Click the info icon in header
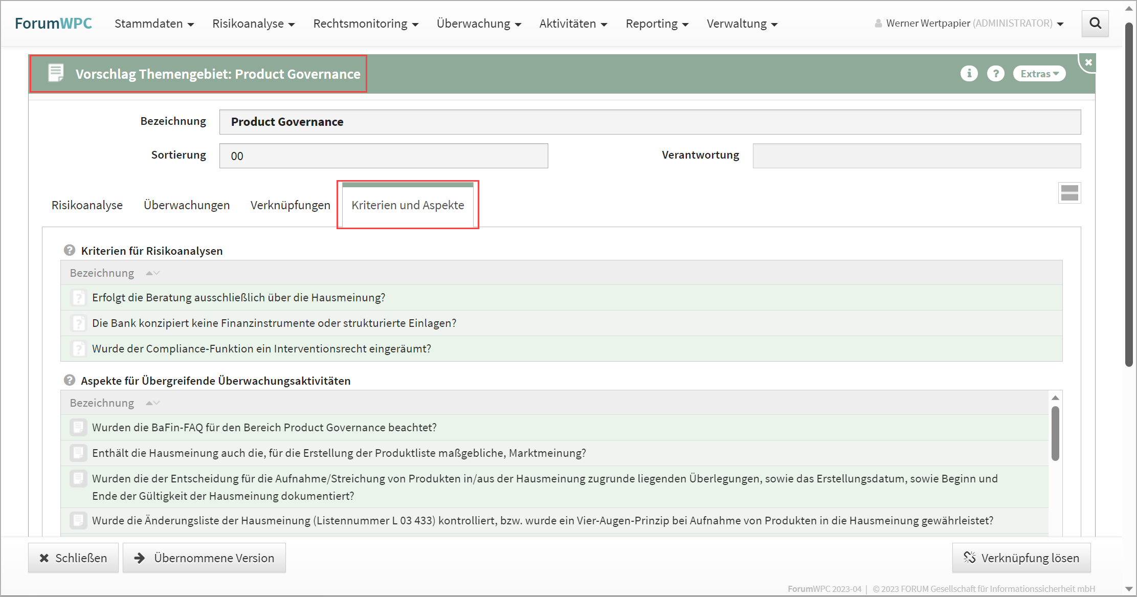Image resolution: width=1137 pixels, height=597 pixels. pos(969,74)
